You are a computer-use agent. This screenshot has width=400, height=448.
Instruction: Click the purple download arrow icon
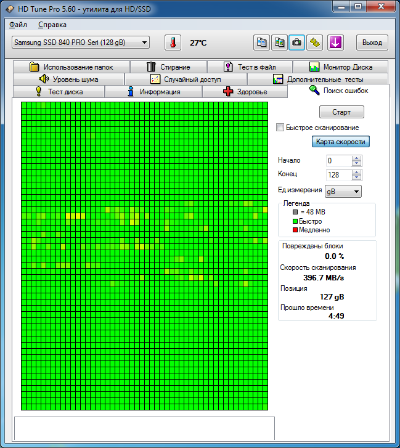[335, 43]
